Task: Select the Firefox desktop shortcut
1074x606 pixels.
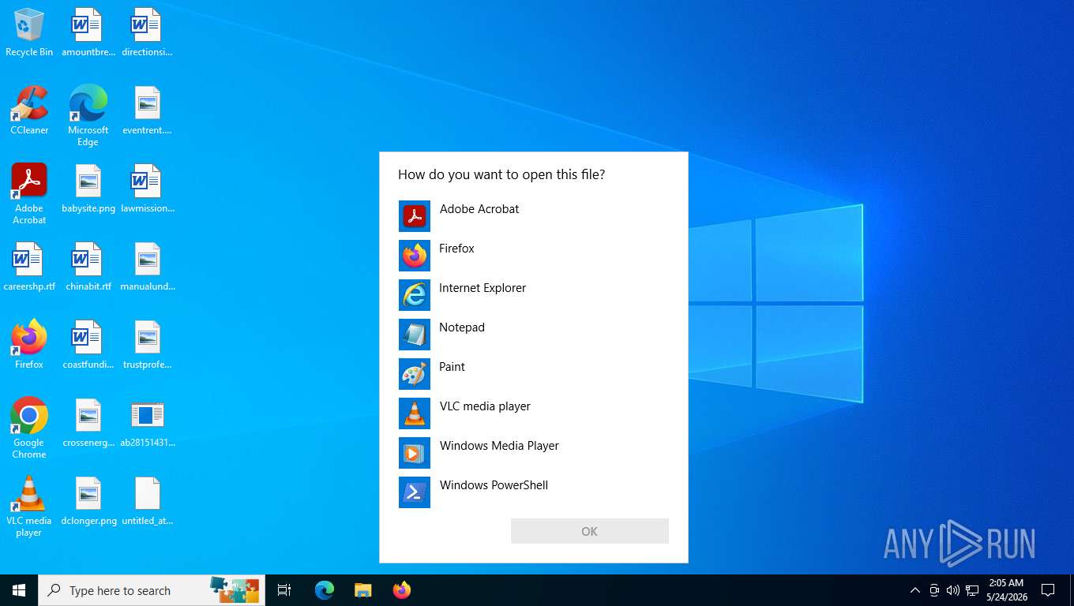Action: (29, 345)
